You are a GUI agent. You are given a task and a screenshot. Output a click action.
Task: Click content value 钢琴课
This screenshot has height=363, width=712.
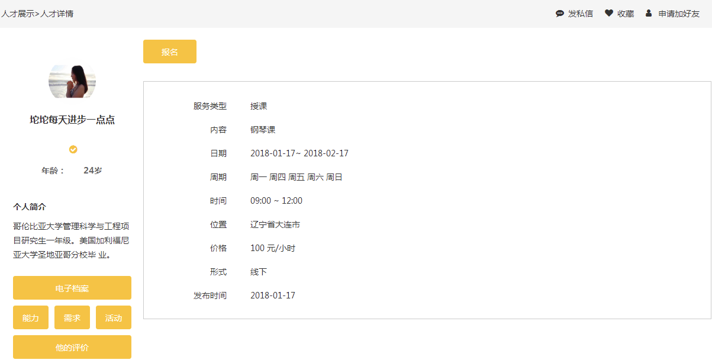click(263, 130)
